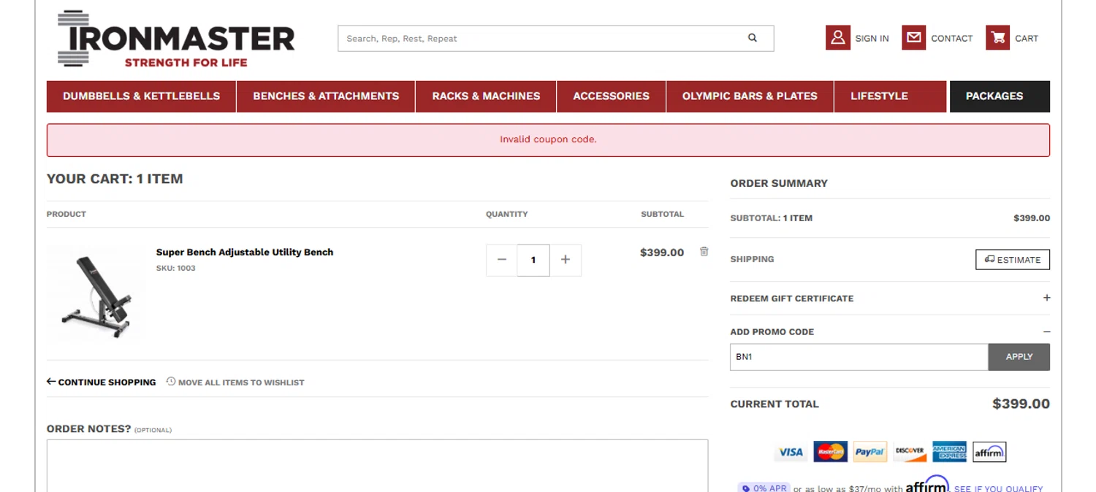Click Continue Shopping link
The height and width of the screenshot is (492, 1096).
(x=107, y=382)
